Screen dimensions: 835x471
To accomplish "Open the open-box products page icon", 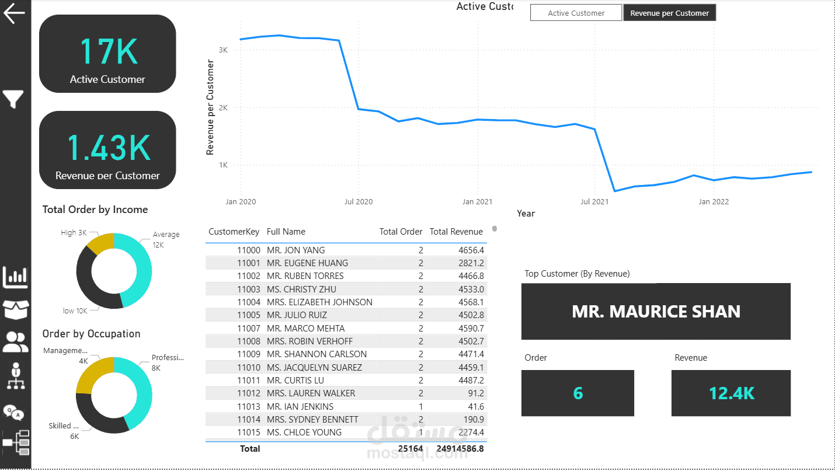I will [x=15, y=310].
